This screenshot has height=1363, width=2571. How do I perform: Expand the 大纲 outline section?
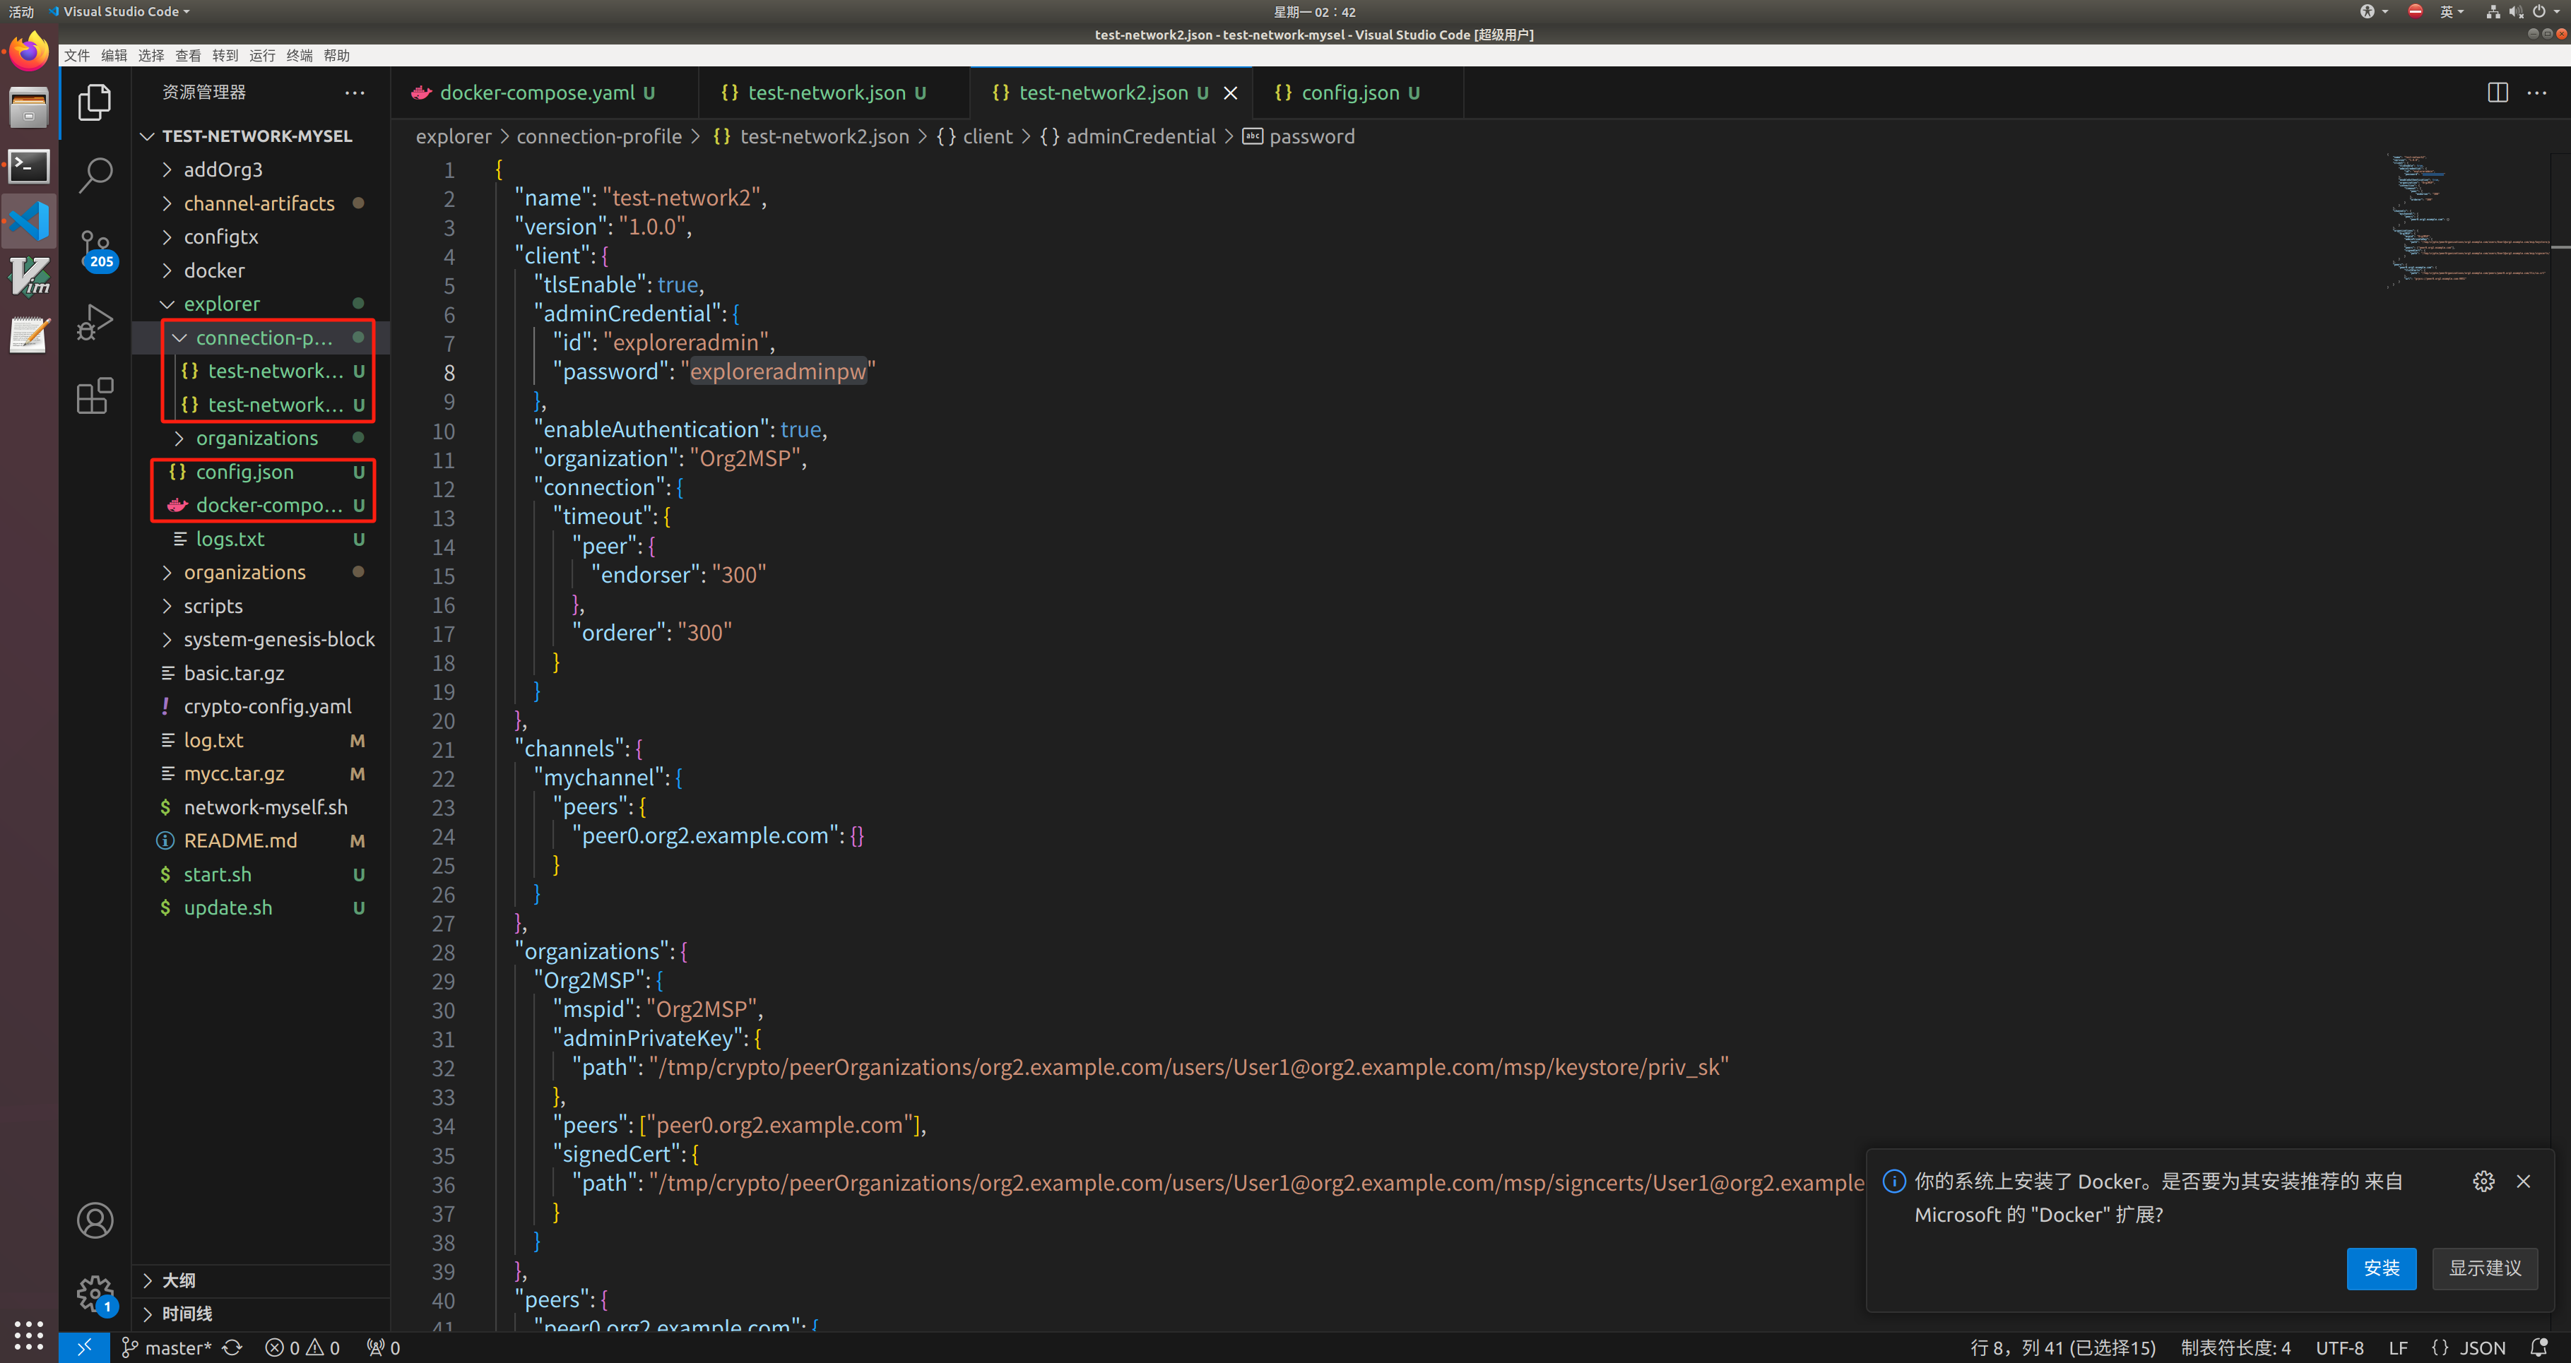tap(261, 1280)
